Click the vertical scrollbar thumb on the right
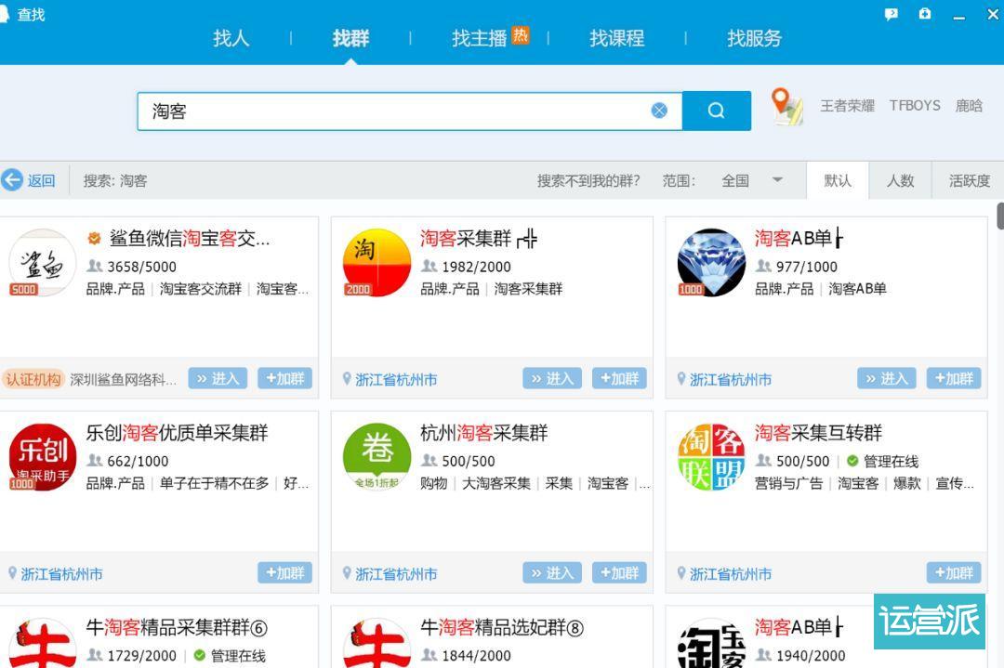Viewport: 1004px width, 668px height. [1000, 216]
